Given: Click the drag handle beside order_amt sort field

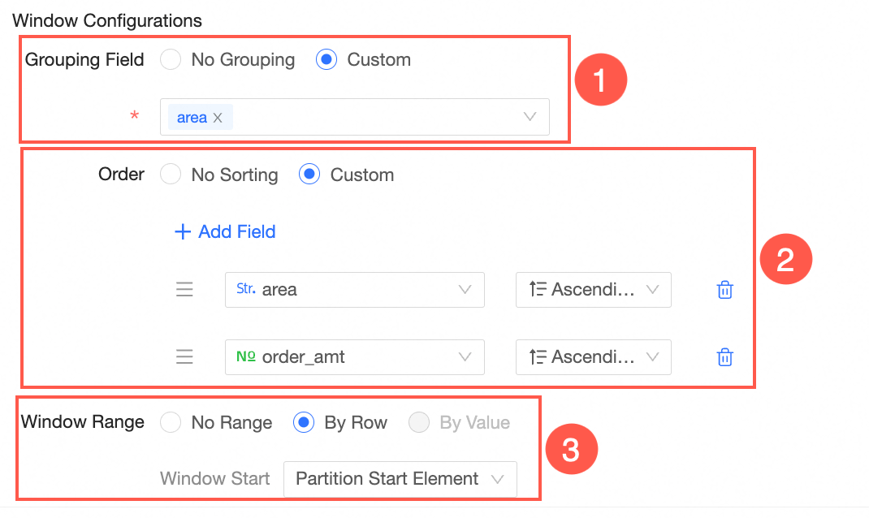Looking at the screenshot, I should click(x=185, y=357).
